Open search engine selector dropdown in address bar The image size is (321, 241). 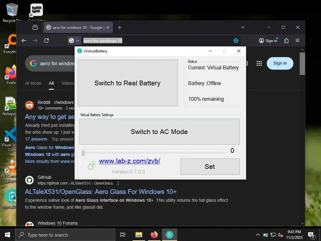pos(74,40)
